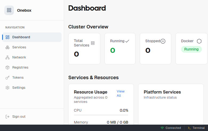
Task: Open the Tokens navigation item
Action: point(18,78)
